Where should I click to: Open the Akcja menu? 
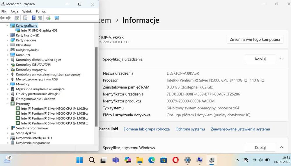14,12
